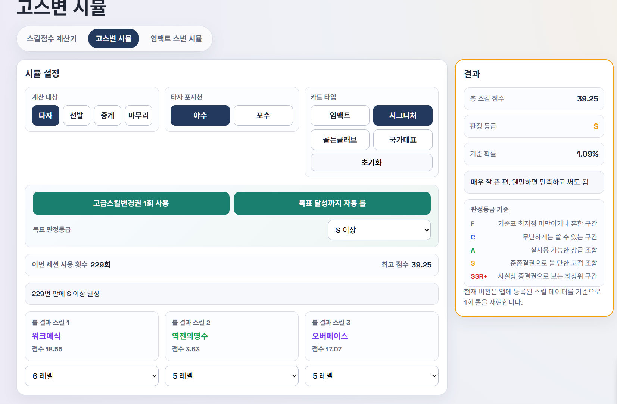Screen dimensions: 617x404
Task: Click the 초기화 reset button
Action: coord(371,163)
